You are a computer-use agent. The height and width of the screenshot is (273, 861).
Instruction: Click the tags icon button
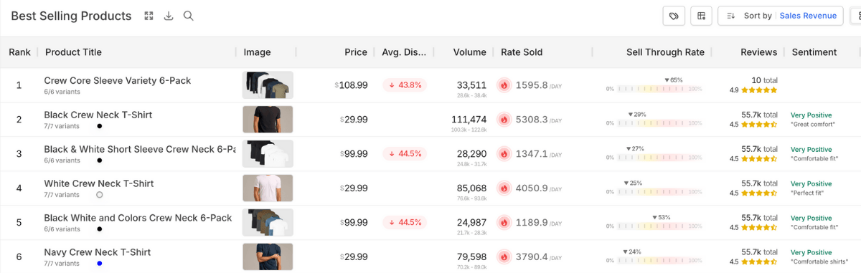[x=673, y=16]
